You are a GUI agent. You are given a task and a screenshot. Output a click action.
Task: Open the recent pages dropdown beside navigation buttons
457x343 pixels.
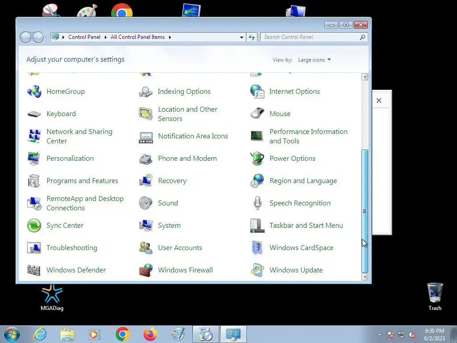[x=47, y=38]
